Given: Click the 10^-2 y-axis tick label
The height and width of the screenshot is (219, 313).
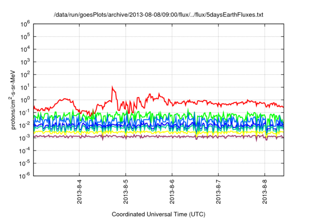Looking at the screenshot, I should click(x=25, y=126).
